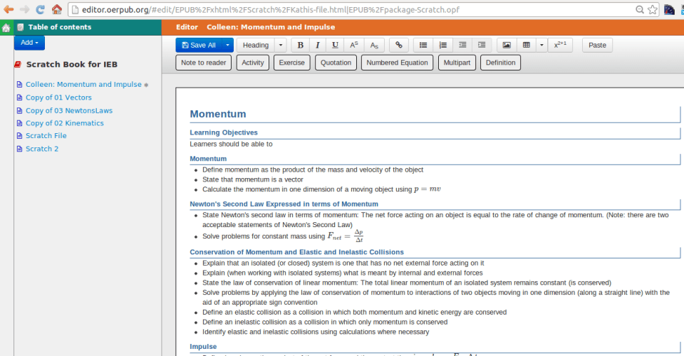Insert a Numbered Equation block
This screenshot has height=356, width=684.
click(398, 63)
